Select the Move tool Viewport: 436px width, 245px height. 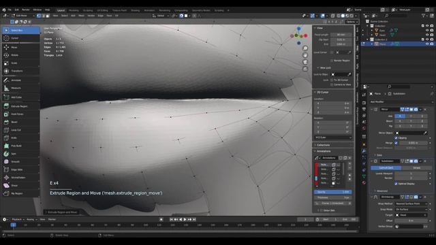[21, 48]
